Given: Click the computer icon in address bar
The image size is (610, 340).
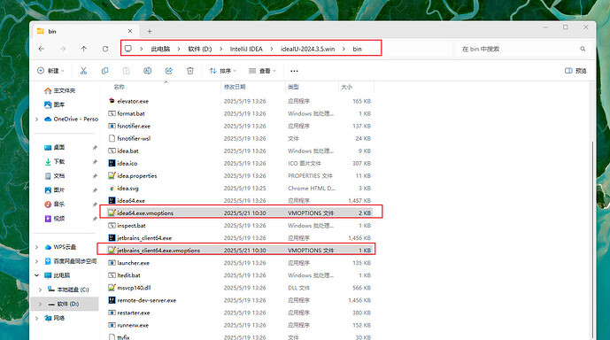Looking at the screenshot, I should [x=128, y=49].
